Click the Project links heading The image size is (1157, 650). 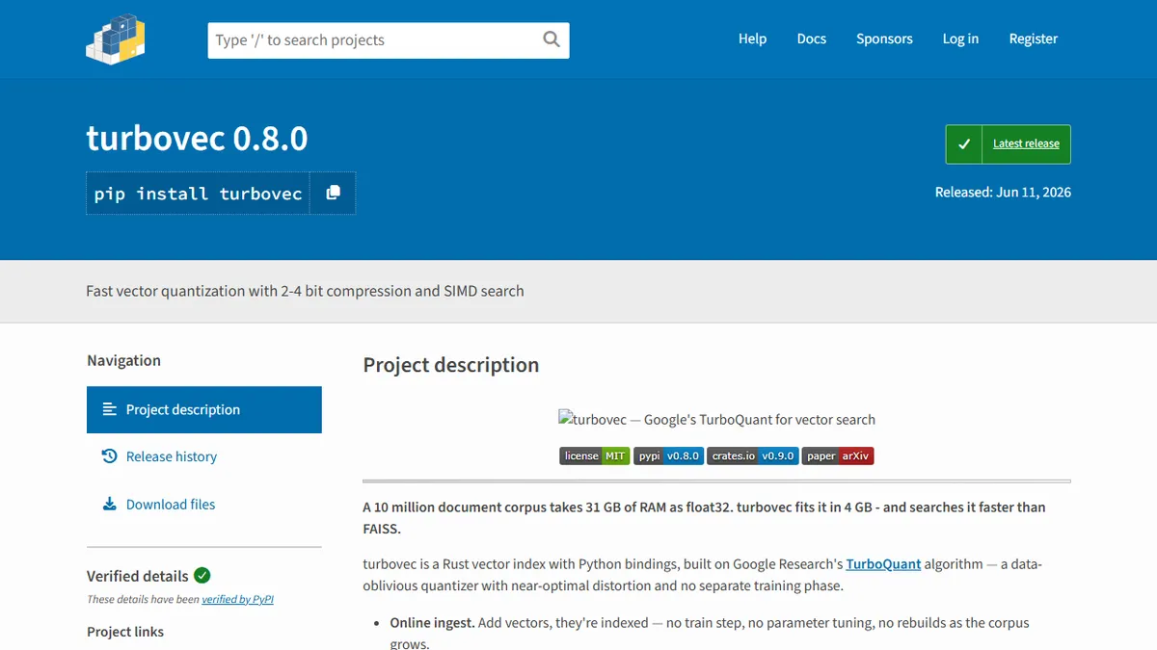coord(125,632)
